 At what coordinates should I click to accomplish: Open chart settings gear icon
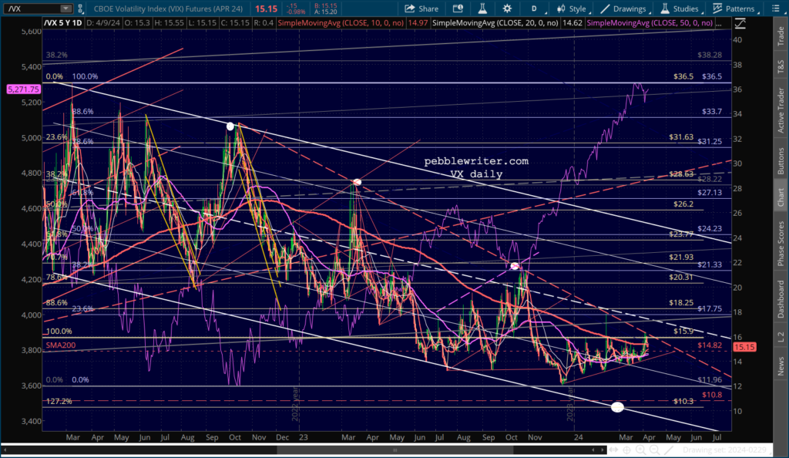[x=507, y=8]
